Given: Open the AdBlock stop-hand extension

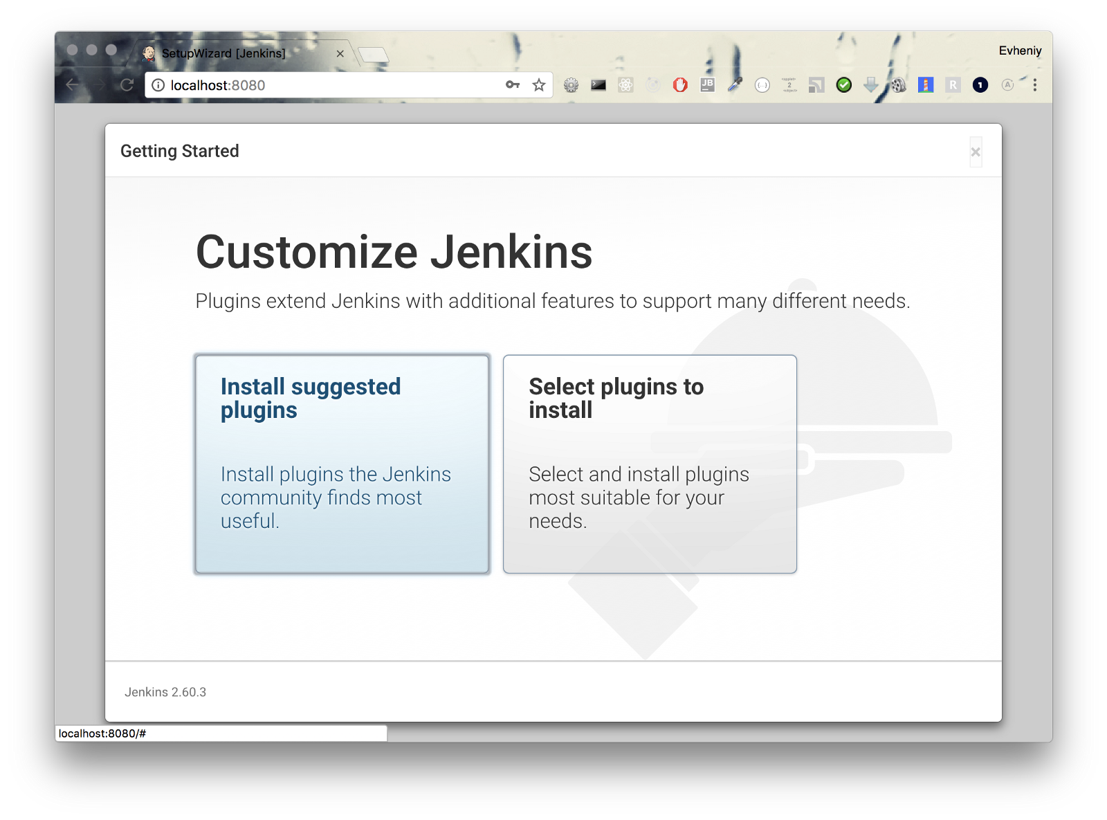Looking at the screenshot, I should point(680,85).
